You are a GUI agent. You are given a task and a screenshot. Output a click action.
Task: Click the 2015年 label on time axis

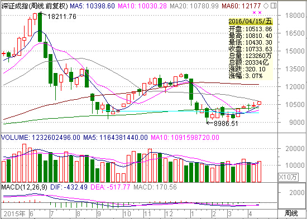tap(15, 213)
